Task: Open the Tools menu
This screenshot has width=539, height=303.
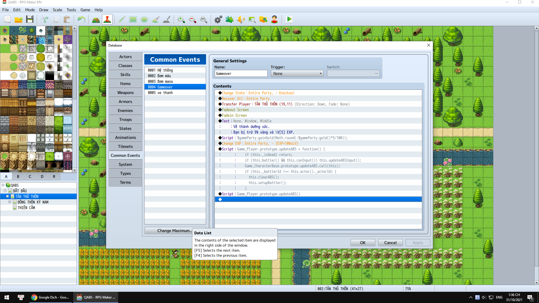Action: pos(71,10)
